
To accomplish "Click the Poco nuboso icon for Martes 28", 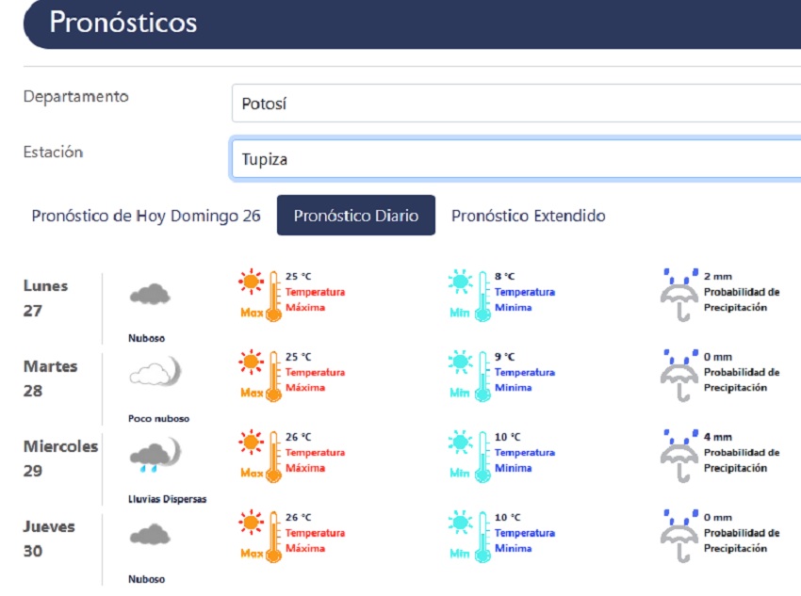I will [x=154, y=375].
